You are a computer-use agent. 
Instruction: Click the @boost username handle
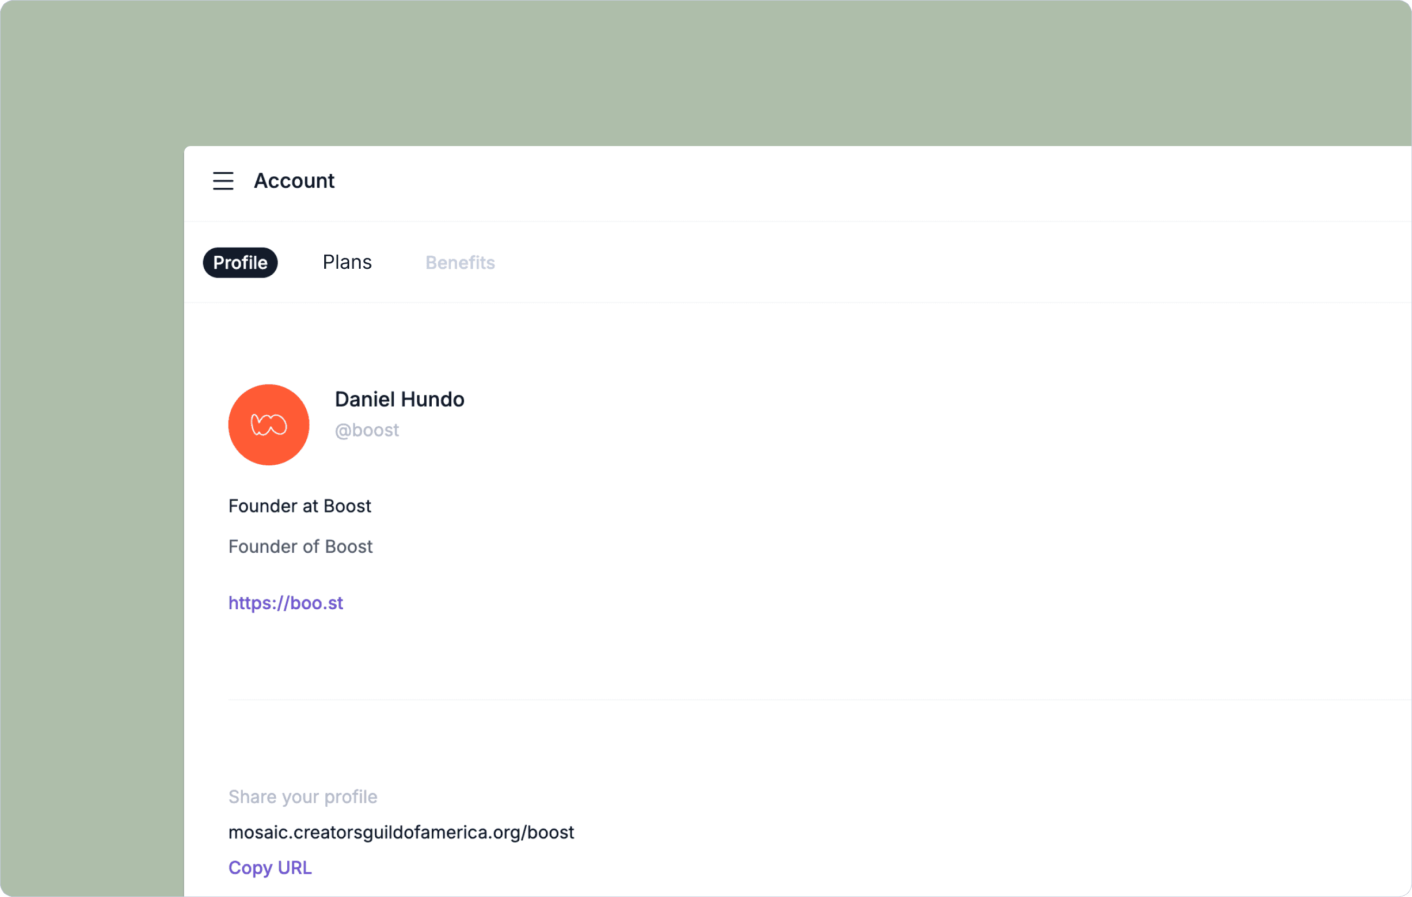[x=367, y=431]
